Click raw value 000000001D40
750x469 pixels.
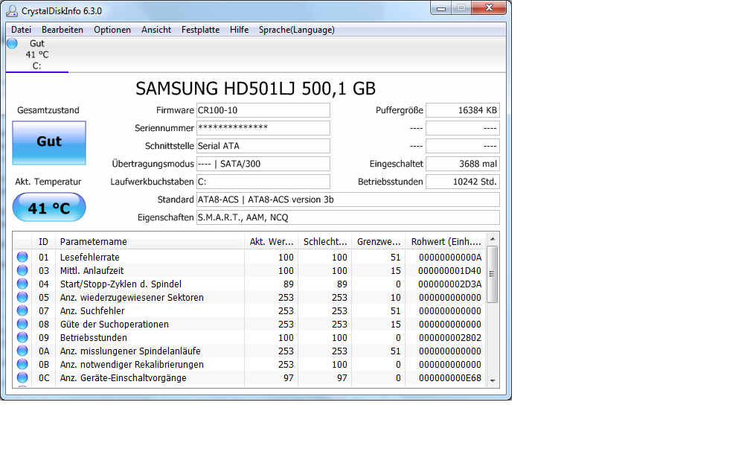click(450, 270)
